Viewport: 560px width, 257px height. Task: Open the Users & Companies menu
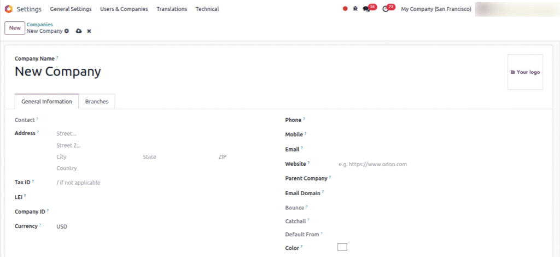(x=124, y=9)
